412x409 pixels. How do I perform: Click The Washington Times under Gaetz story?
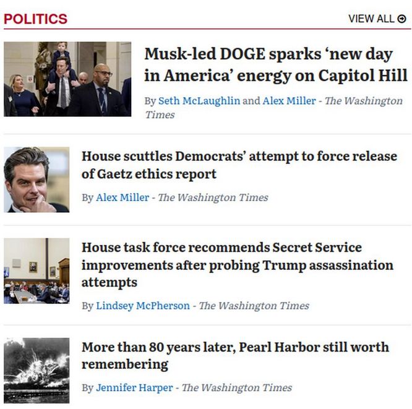pos(213,197)
